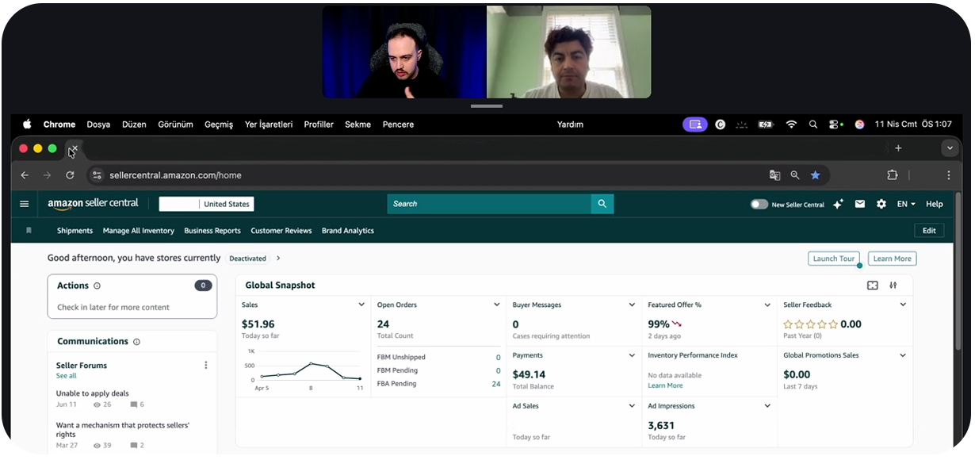This screenshot has width=975, height=460.
Task: Expand the Seller Feedback dropdown
Action: (x=903, y=305)
